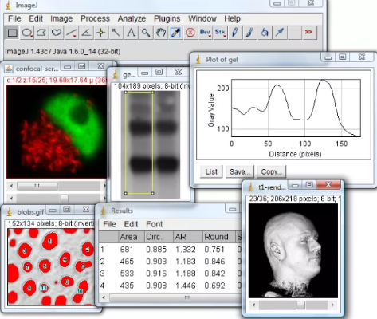Viewport: 377px width, 319px height.
Task: Open the Dev tools dropdown
Action: click(x=206, y=33)
